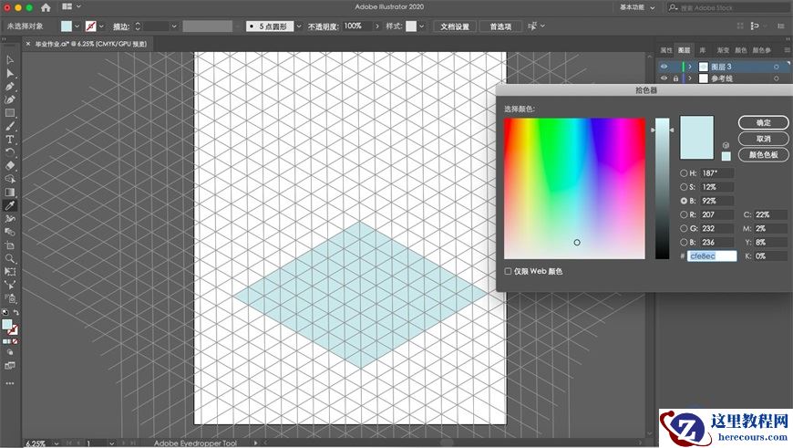Confirm color with 确定 button

(x=763, y=122)
